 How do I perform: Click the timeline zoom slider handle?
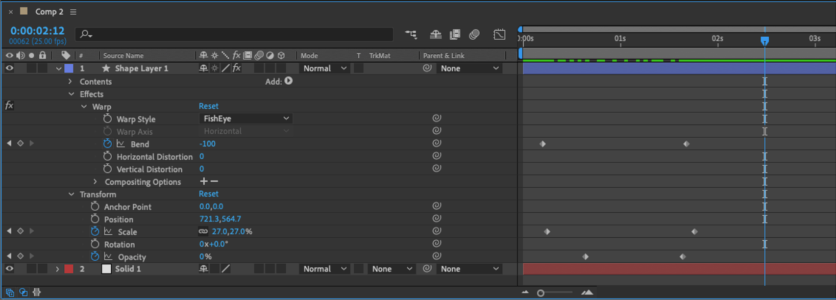[x=540, y=293]
